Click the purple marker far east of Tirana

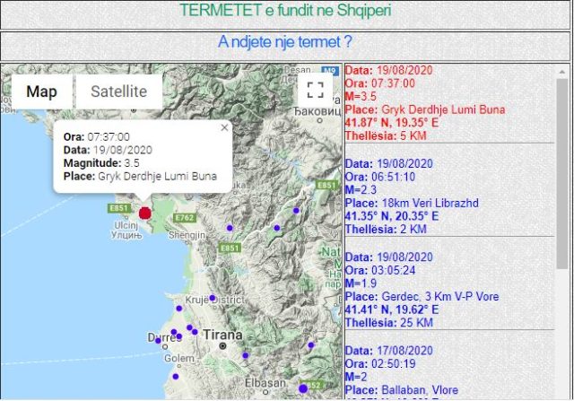311,345
